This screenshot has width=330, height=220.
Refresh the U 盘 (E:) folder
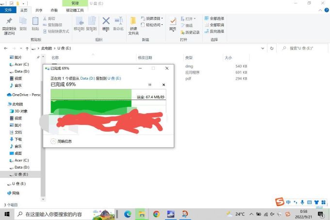[272, 49]
